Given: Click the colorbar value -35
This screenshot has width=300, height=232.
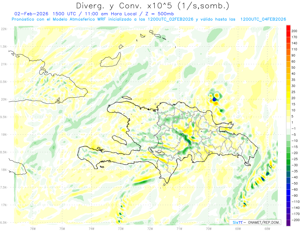Looking at the screenshot, I should point(295,171).
